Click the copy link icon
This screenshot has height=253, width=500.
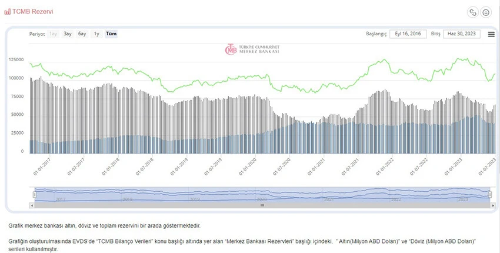tap(472, 12)
